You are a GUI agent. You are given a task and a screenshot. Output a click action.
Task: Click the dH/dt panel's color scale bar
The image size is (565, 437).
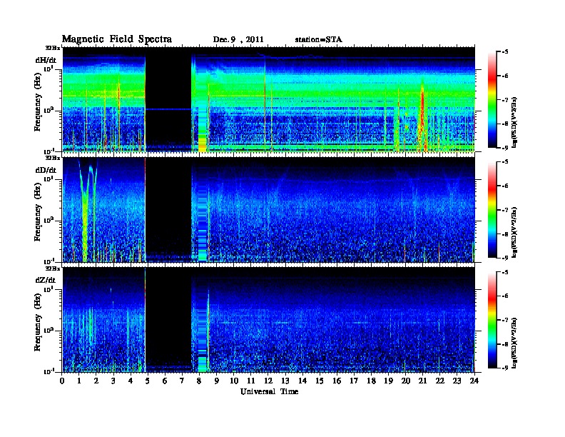coord(492,99)
